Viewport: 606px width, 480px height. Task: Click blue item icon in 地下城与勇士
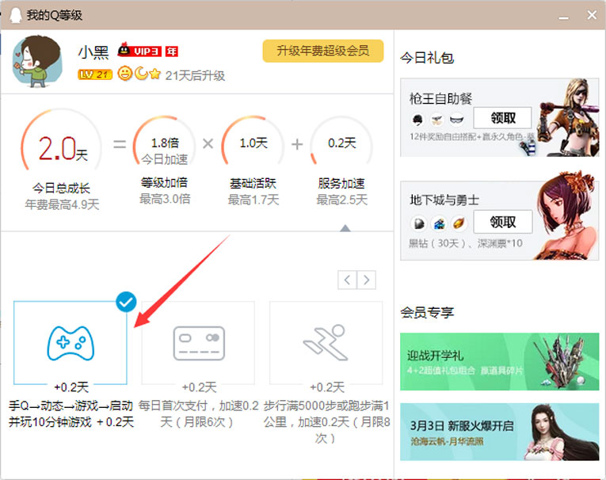tap(439, 223)
